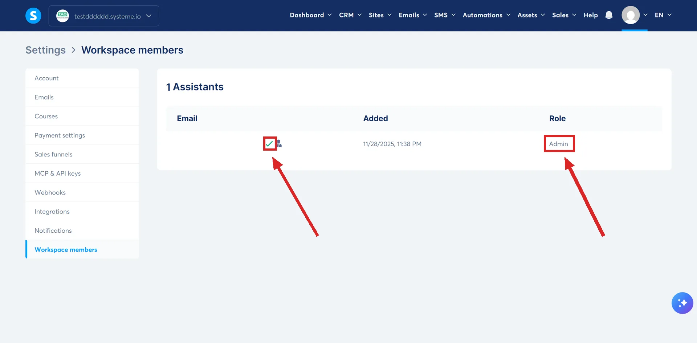This screenshot has height=343, width=697.
Task: Select Workspace members in sidebar
Action: (x=82, y=250)
